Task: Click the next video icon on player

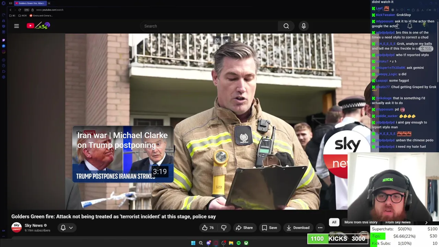Action: pyautogui.click(x=226, y=40)
